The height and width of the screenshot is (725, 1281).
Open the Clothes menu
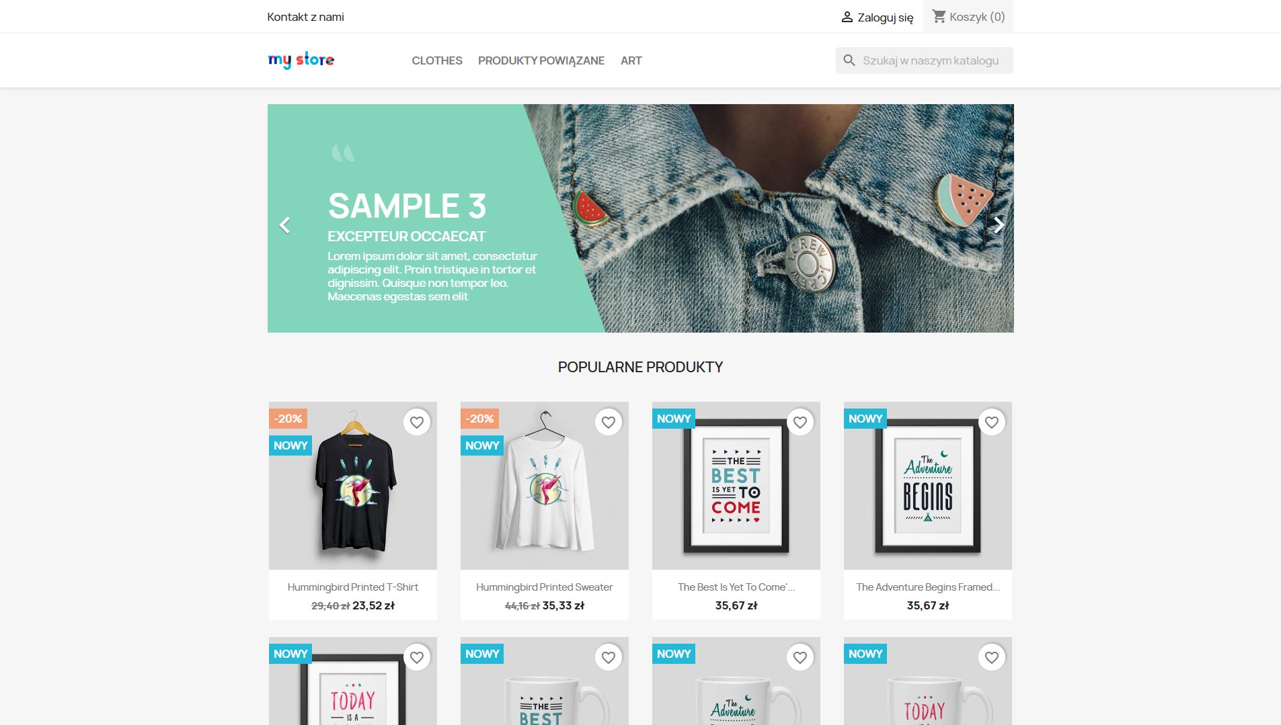(x=437, y=60)
